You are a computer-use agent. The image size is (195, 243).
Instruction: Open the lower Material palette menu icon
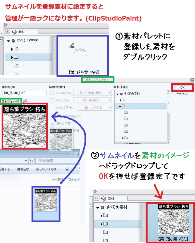point(96,198)
